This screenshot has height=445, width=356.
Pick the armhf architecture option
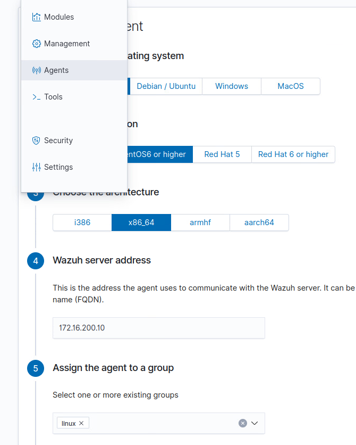(200, 222)
